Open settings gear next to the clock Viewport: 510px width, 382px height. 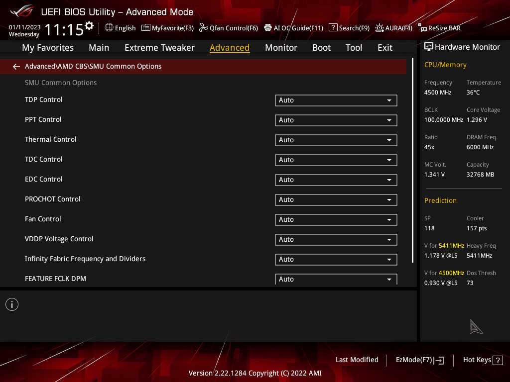click(89, 26)
